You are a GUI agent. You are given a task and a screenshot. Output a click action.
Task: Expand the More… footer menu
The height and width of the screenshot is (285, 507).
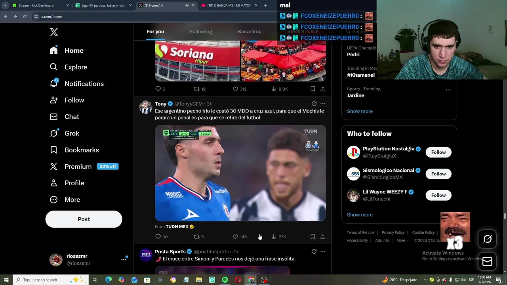[x=403, y=240]
